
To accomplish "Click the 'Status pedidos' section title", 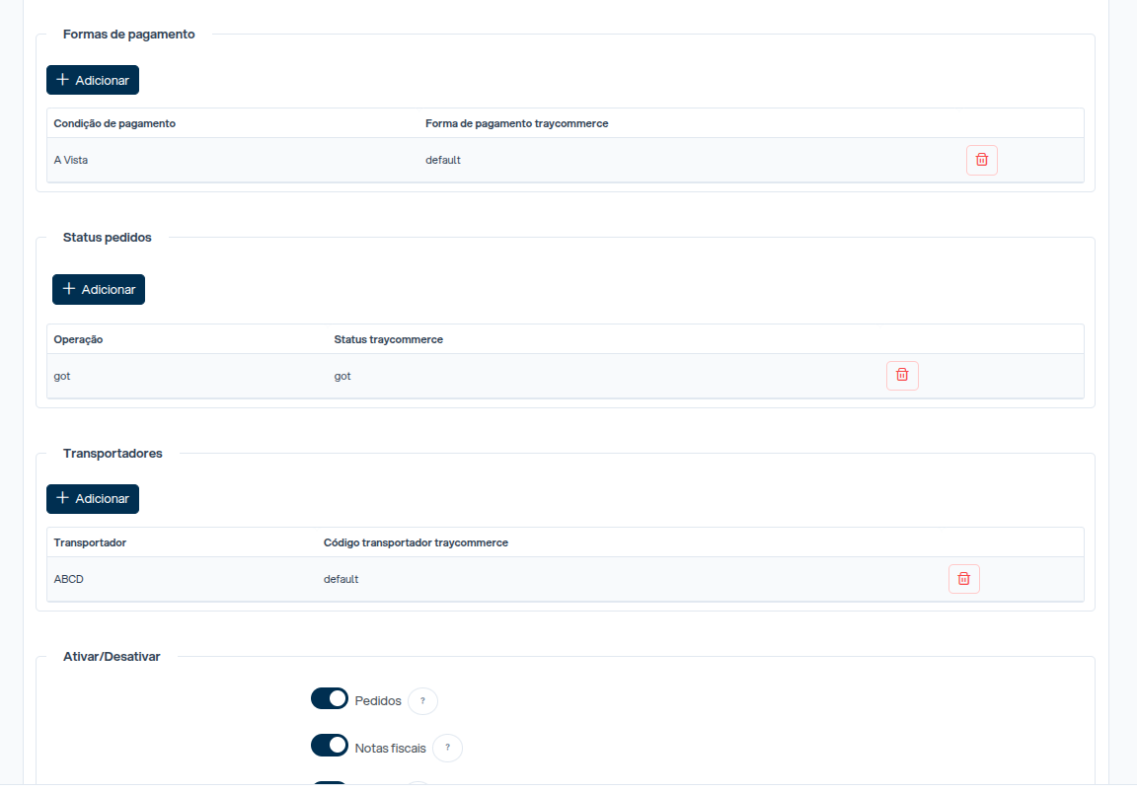I will click(x=108, y=238).
